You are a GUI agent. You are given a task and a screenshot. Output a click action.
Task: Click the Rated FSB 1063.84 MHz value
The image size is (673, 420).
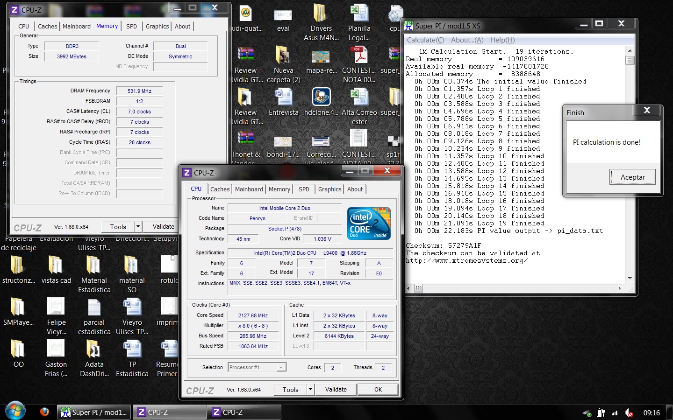(253, 346)
